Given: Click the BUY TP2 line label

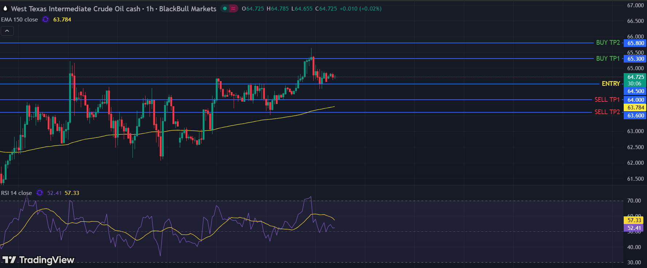Looking at the screenshot, I should tap(608, 43).
